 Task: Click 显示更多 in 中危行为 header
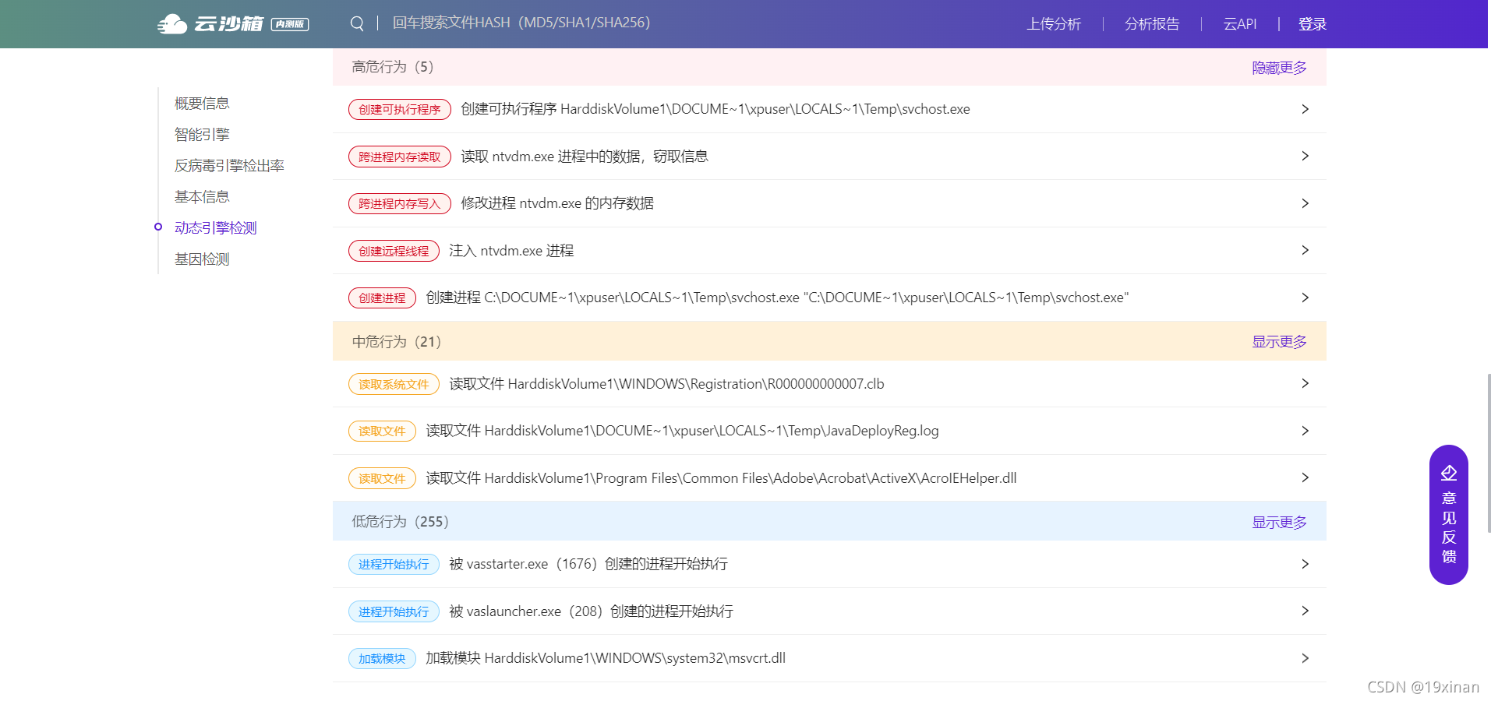point(1279,342)
